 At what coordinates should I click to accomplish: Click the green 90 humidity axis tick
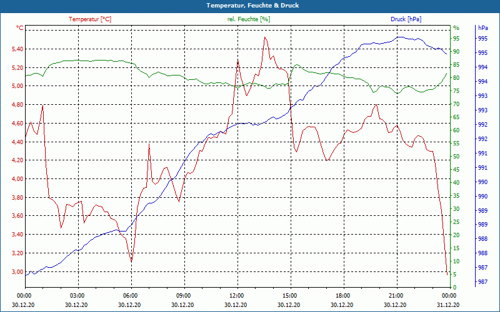click(456, 52)
